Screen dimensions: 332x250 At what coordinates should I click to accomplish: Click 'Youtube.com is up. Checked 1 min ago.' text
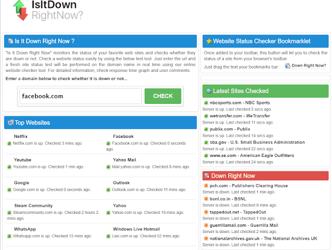click(x=48, y=166)
